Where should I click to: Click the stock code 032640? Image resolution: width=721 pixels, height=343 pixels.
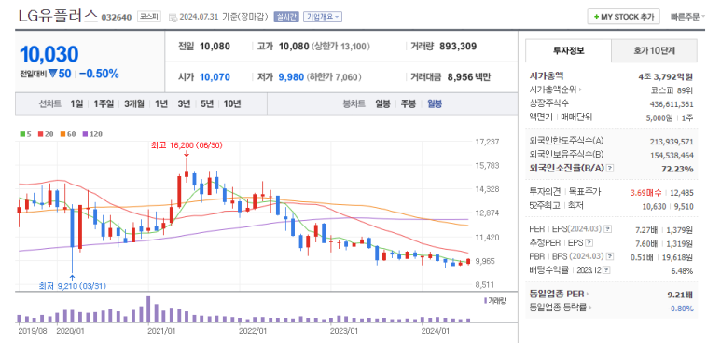(x=117, y=18)
